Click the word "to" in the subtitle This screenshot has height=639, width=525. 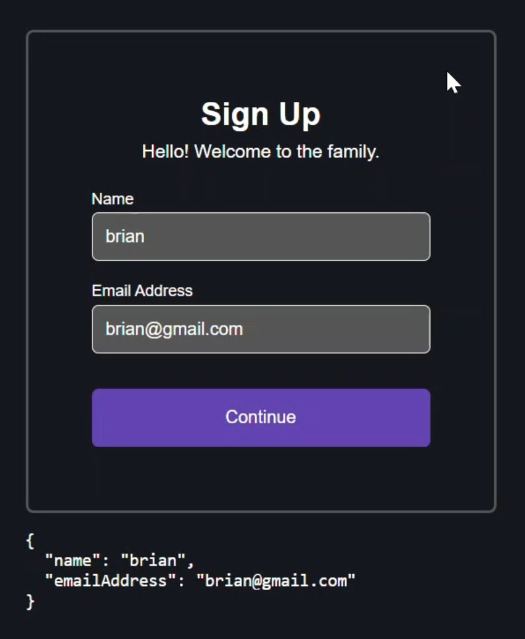pos(284,151)
